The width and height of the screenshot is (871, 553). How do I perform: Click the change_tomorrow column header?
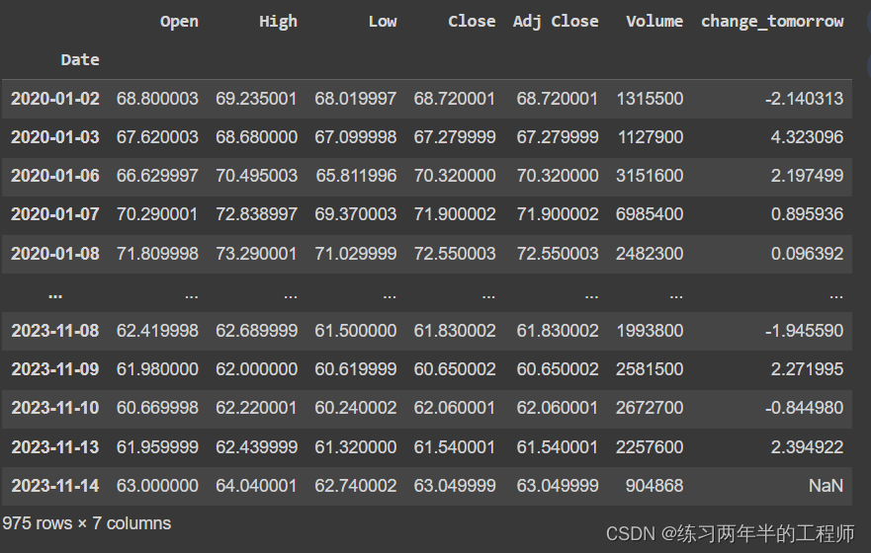click(772, 22)
